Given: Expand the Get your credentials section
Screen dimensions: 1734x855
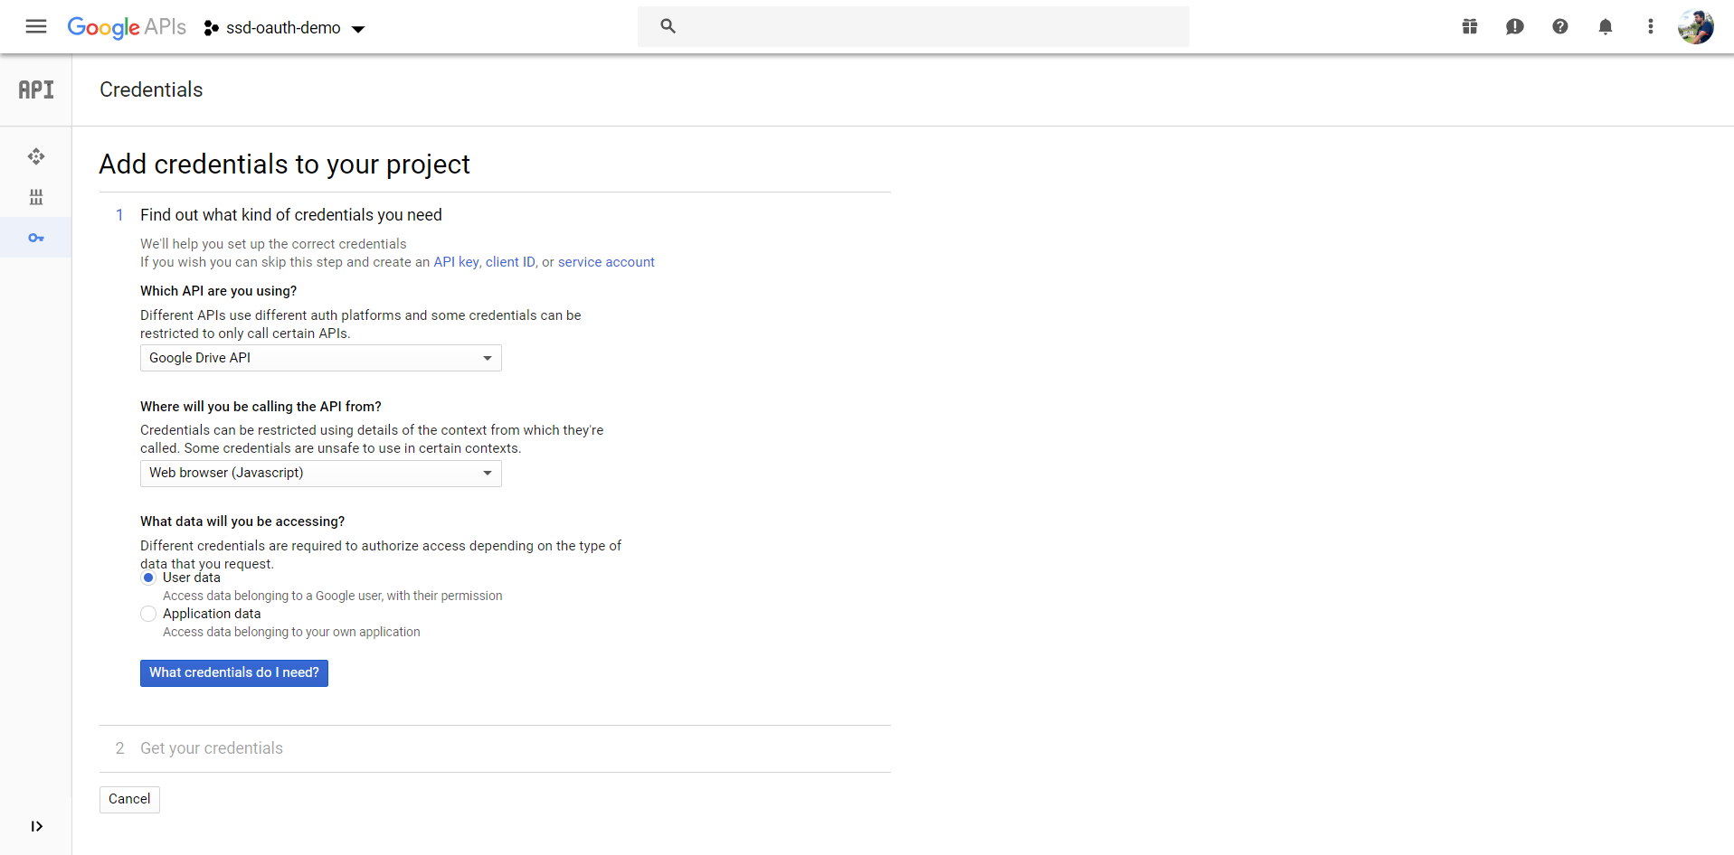Looking at the screenshot, I should (211, 748).
